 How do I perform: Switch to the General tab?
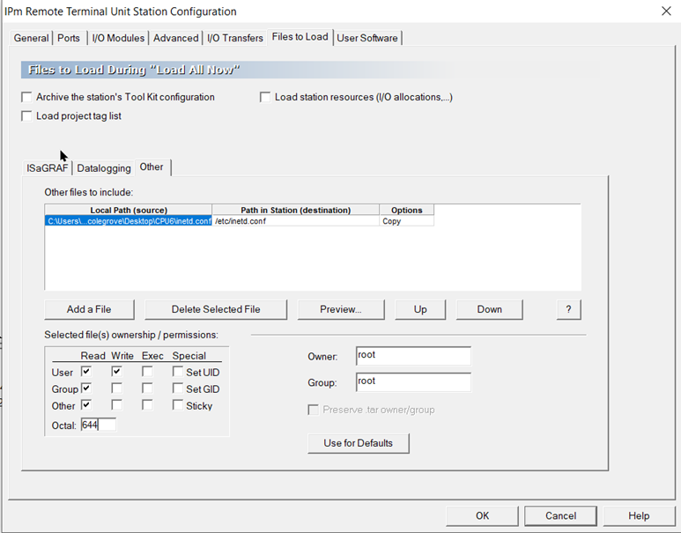pyautogui.click(x=31, y=38)
